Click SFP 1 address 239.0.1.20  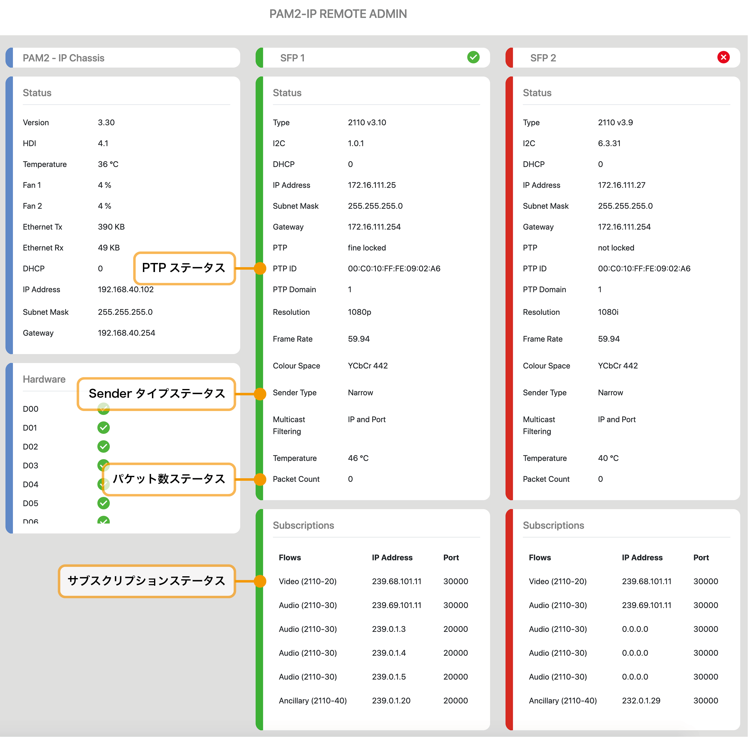[x=391, y=701]
